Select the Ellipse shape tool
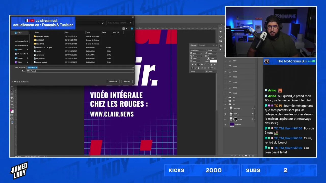 (x=12, y=94)
